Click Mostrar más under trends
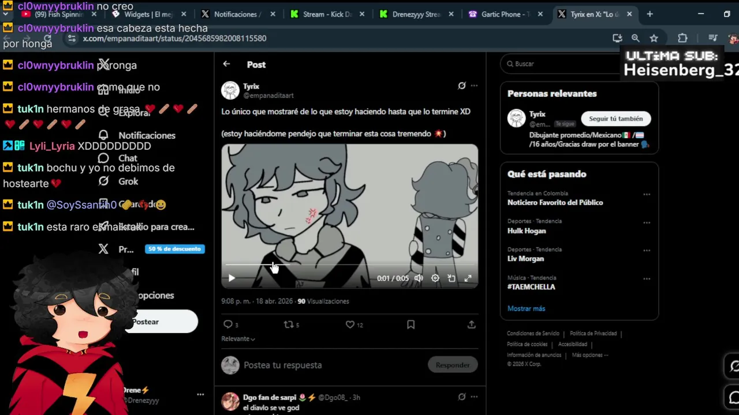 526,308
